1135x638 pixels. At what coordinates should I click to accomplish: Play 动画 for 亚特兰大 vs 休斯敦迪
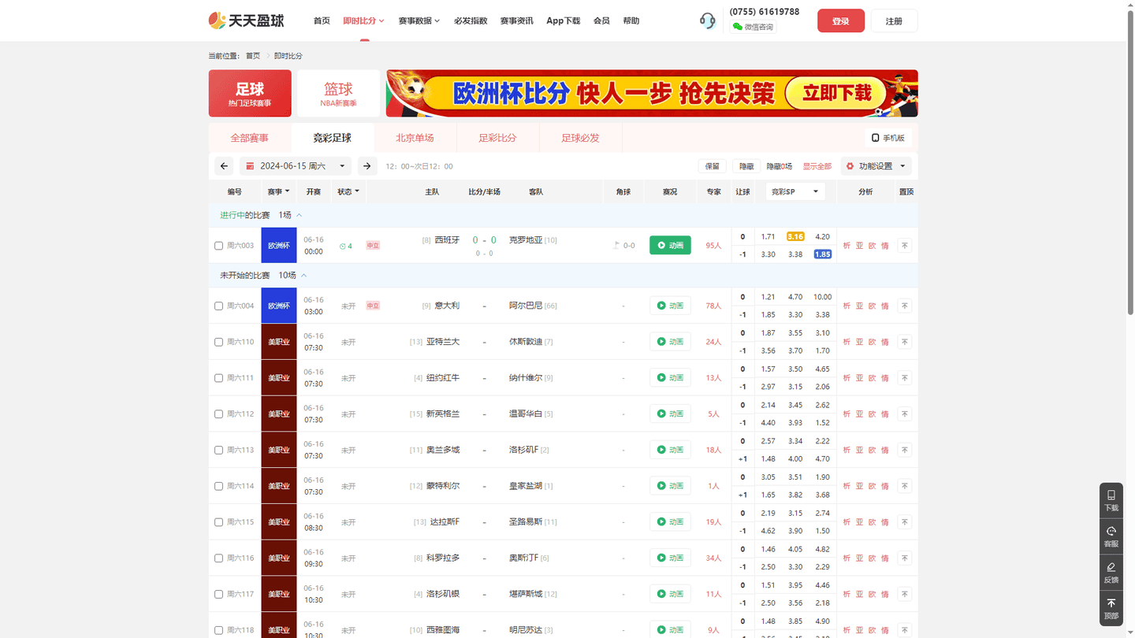[670, 342]
